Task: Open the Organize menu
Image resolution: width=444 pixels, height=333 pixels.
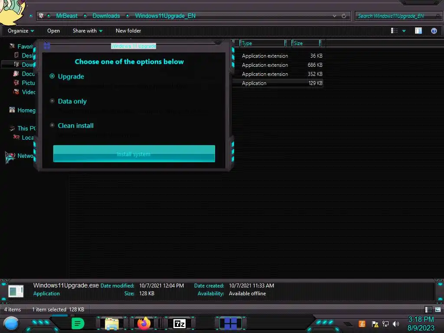Action: [x=21, y=31]
